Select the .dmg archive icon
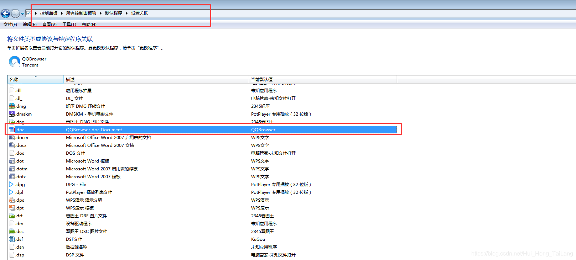The height and width of the screenshot is (260, 576). tap(12, 106)
